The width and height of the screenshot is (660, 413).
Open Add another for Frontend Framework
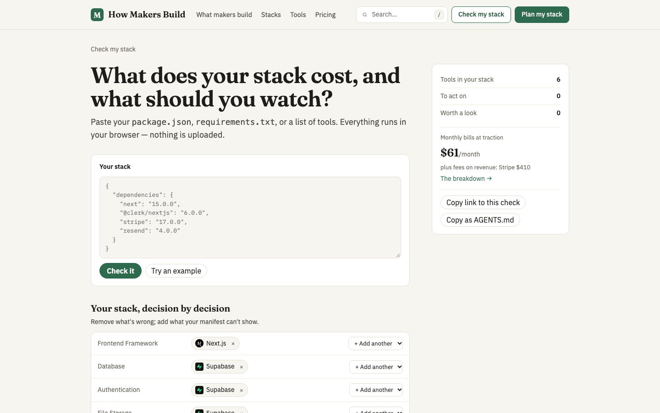coord(376,344)
